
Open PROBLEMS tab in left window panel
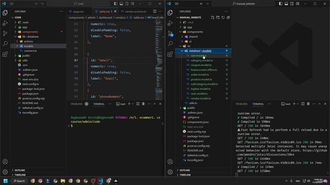[x=77, y=104]
